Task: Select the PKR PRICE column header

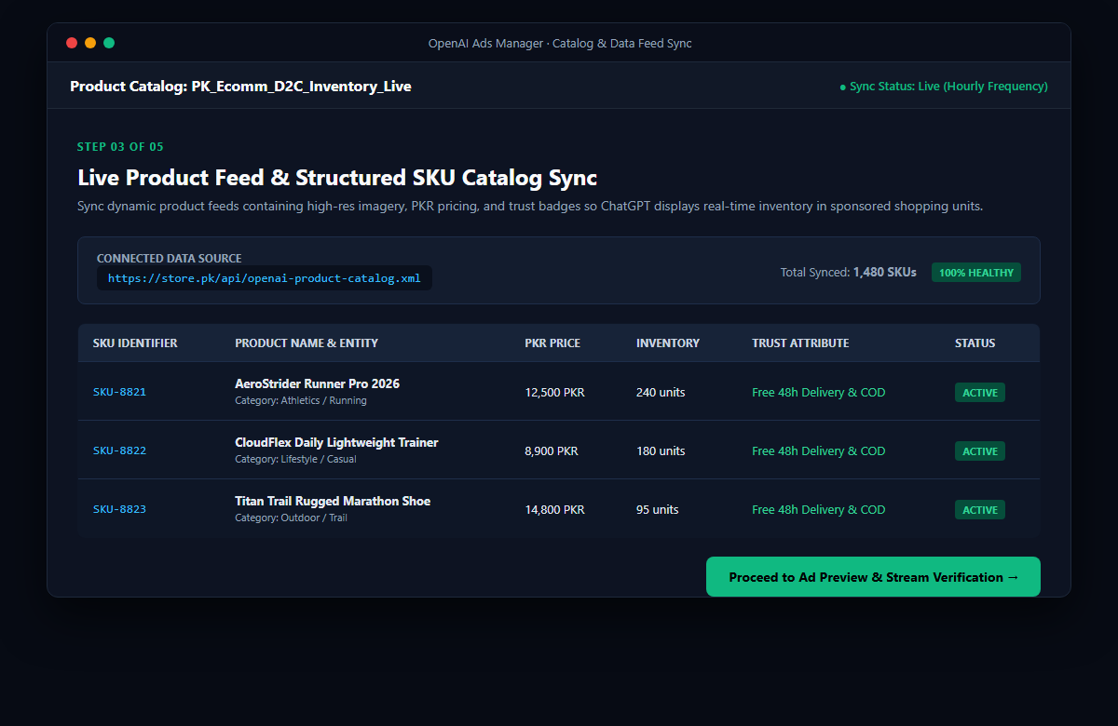Action: pos(552,343)
